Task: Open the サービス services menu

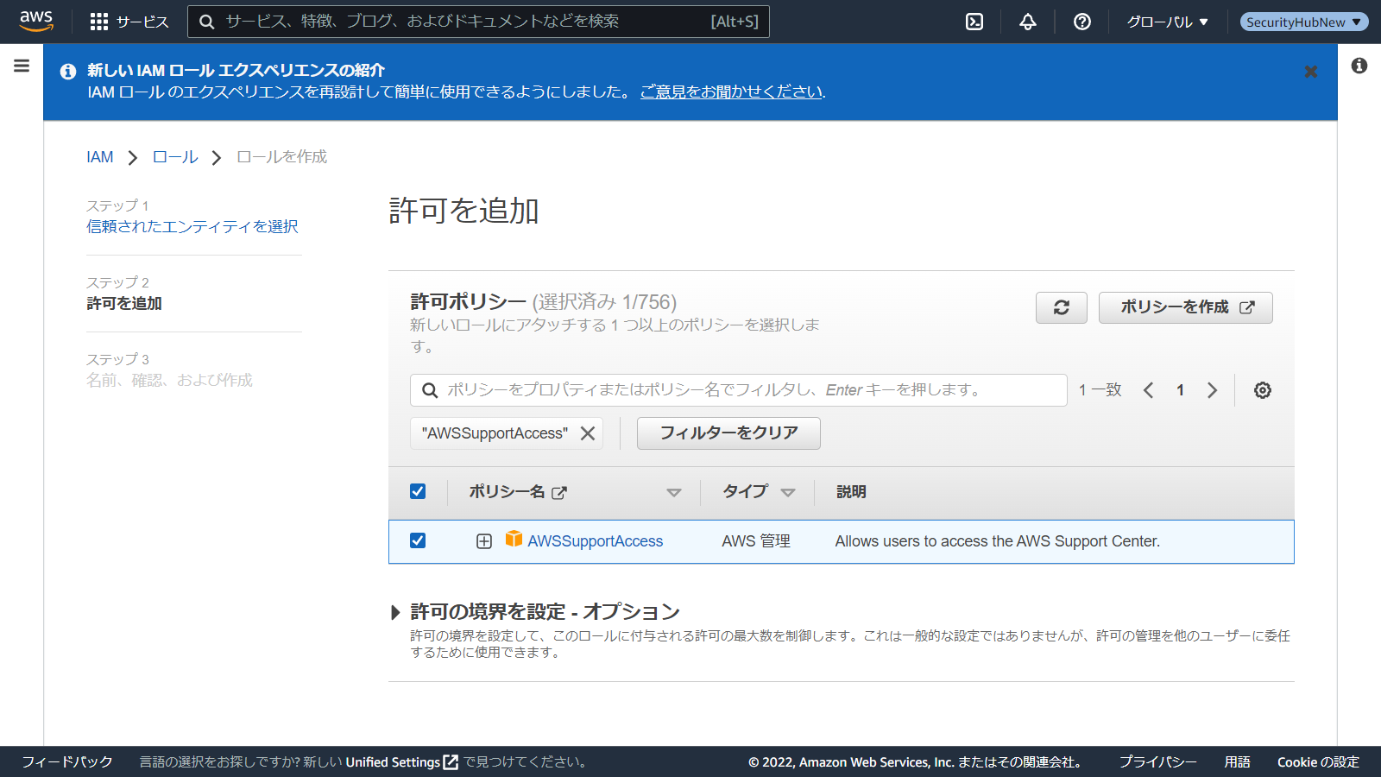Action: [129, 22]
